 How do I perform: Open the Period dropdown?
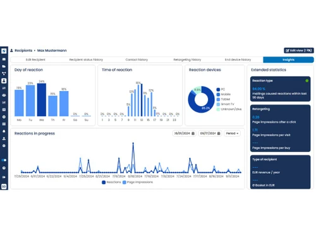232,133
